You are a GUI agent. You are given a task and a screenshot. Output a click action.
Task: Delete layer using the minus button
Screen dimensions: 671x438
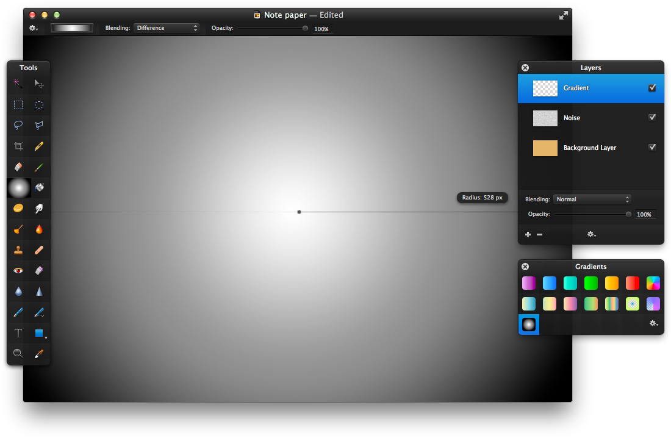tap(540, 234)
